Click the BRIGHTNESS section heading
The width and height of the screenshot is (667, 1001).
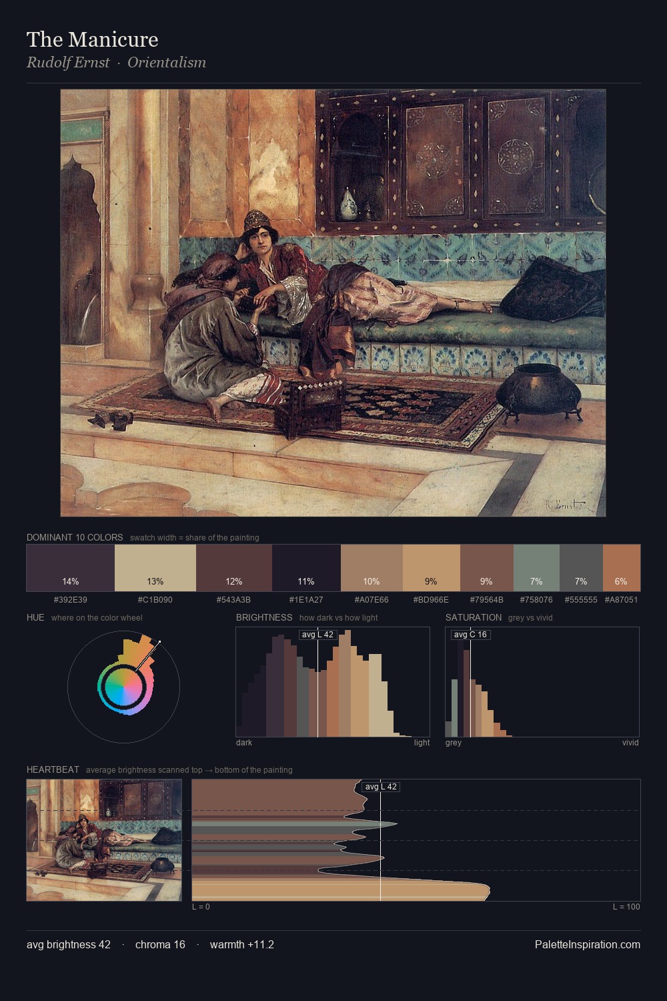264,617
